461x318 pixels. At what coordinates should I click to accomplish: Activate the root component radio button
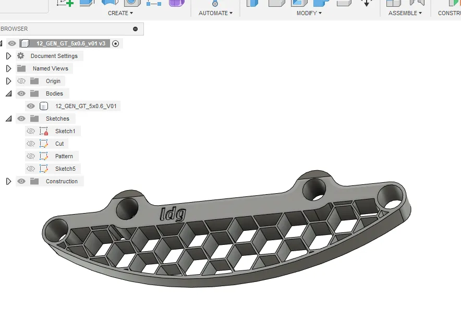pos(116,44)
